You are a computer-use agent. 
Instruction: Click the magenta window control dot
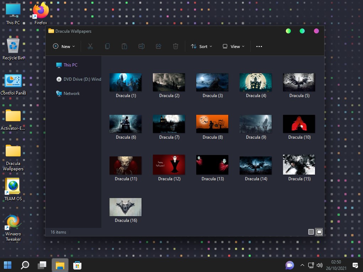(x=316, y=31)
